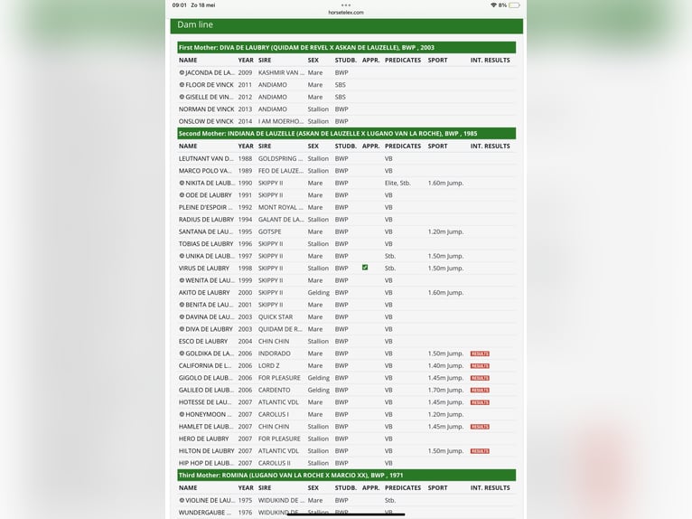Click the icon before FLOOR DE VINCK
692x519 pixels.
[x=182, y=85]
